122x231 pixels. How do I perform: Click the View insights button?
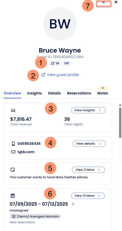click(x=88, y=110)
